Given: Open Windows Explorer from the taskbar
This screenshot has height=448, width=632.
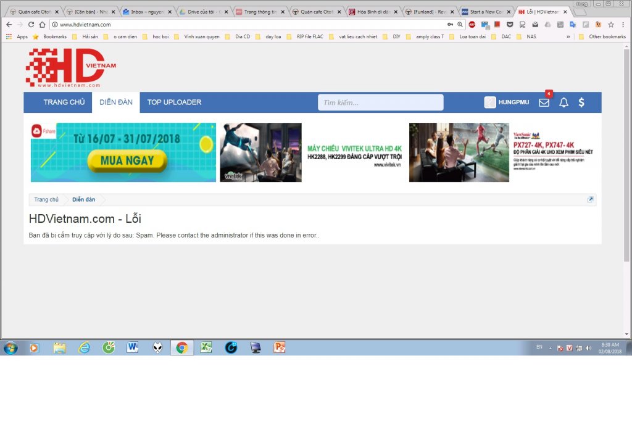Looking at the screenshot, I should [x=59, y=347].
